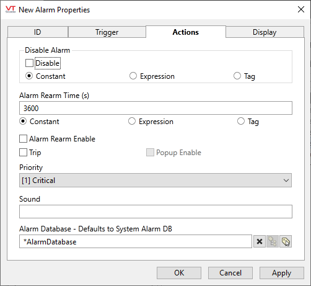Click the Apply button
This screenshot has width=311, height=286.
[x=282, y=273]
